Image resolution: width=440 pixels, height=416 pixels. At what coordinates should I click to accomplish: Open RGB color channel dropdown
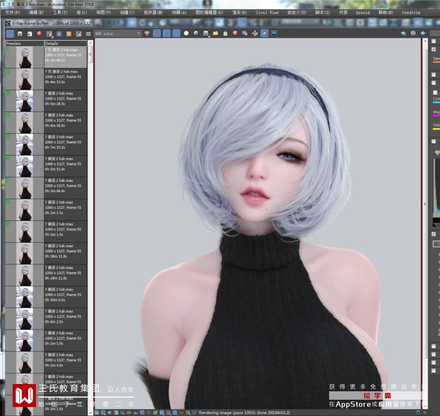pyautogui.click(x=117, y=34)
